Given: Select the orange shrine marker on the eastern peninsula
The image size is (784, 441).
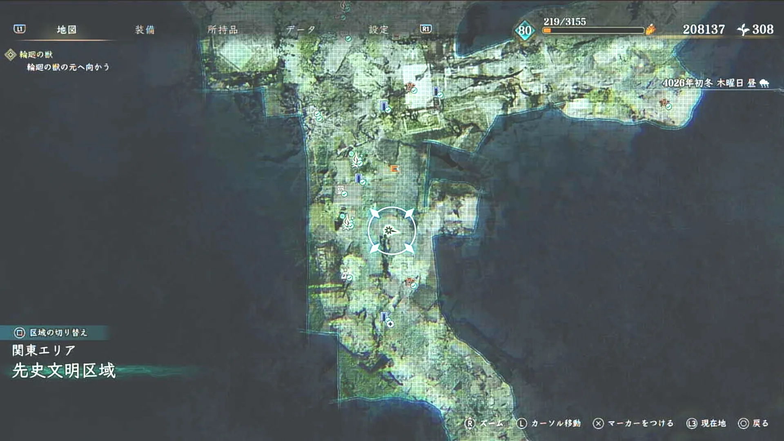Looking at the screenshot, I should click(664, 102).
